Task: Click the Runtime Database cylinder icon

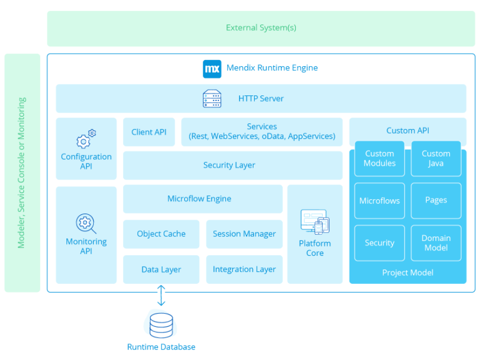Action: click(161, 325)
